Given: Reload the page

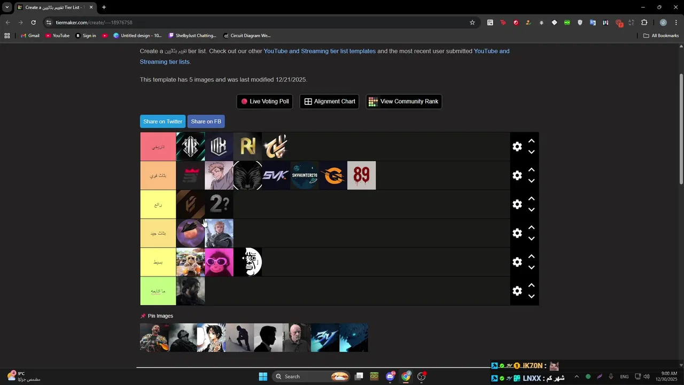Looking at the screenshot, I should [x=33, y=22].
